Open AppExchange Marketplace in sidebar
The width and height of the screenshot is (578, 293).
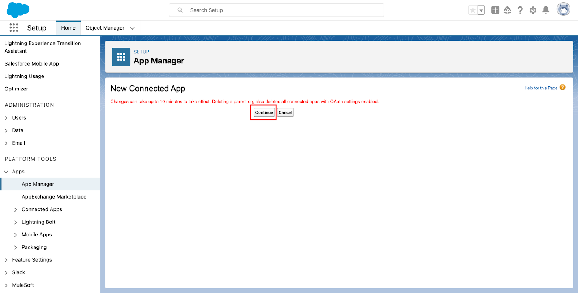pos(54,197)
